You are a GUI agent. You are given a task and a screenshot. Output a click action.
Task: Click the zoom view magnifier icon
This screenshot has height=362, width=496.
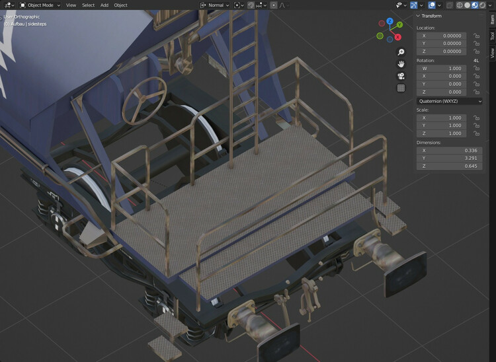point(401,52)
